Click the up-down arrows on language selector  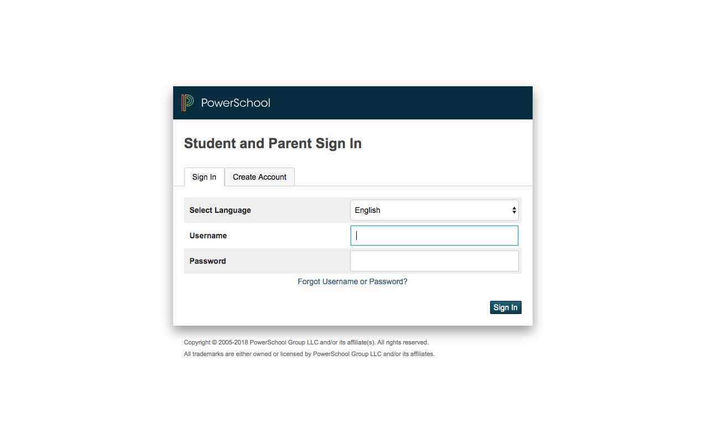[514, 210]
